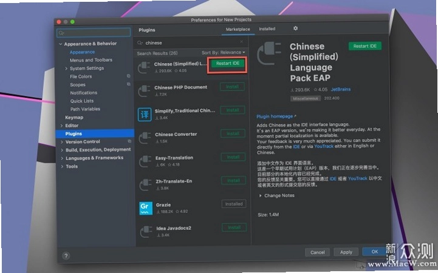Install the Chinese Converter plugin
Viewport: 438px width, 273px height.
click(x=233, y=133)
